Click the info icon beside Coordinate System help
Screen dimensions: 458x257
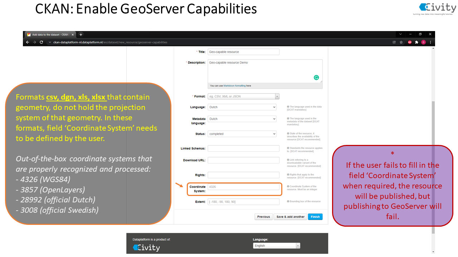tap(288, 186)
